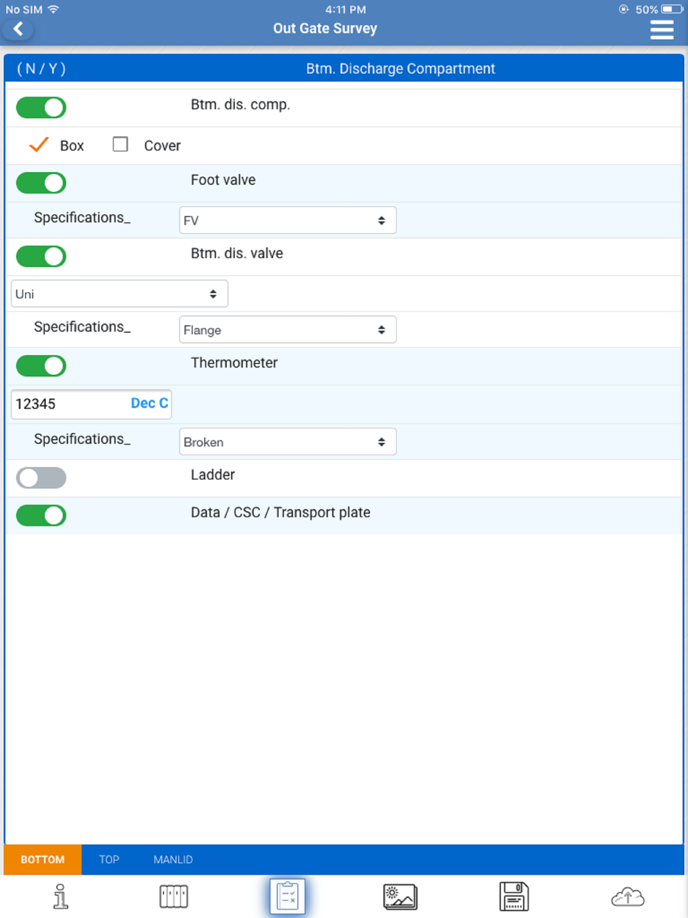
Task: Open the Uni dropdown
Action: [120, 294]
